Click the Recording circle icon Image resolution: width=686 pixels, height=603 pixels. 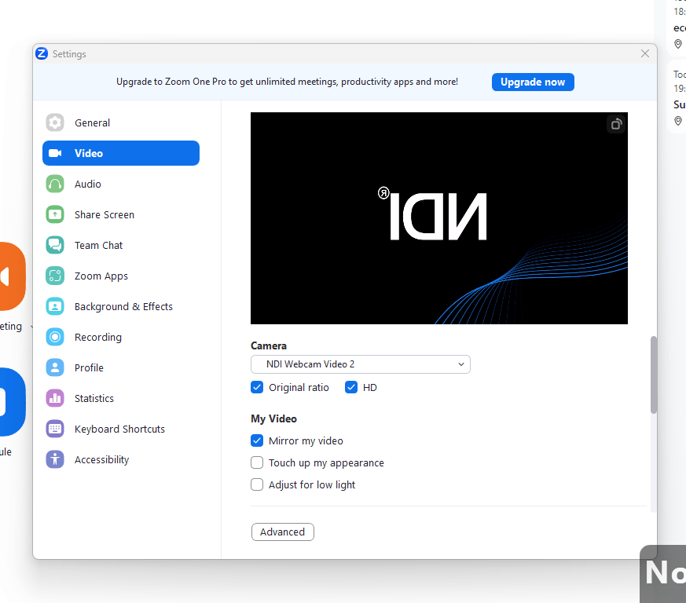(x=55, y=337)
